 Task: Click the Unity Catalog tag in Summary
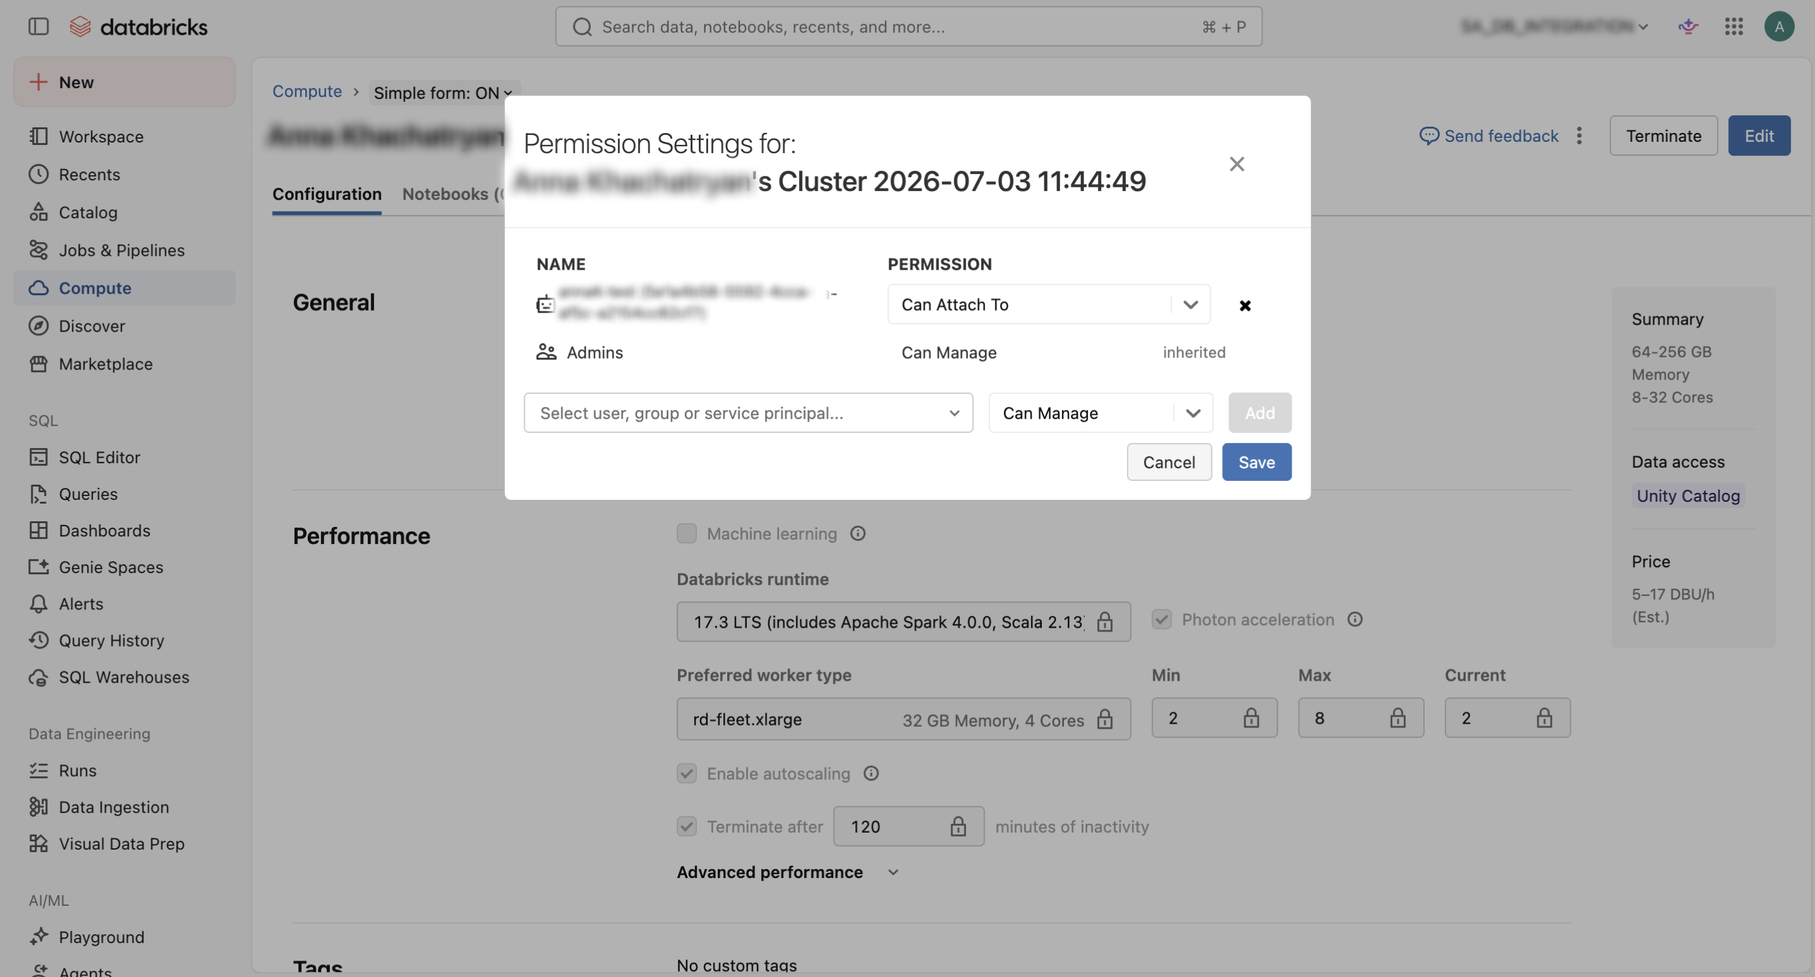click(1688, 495)
